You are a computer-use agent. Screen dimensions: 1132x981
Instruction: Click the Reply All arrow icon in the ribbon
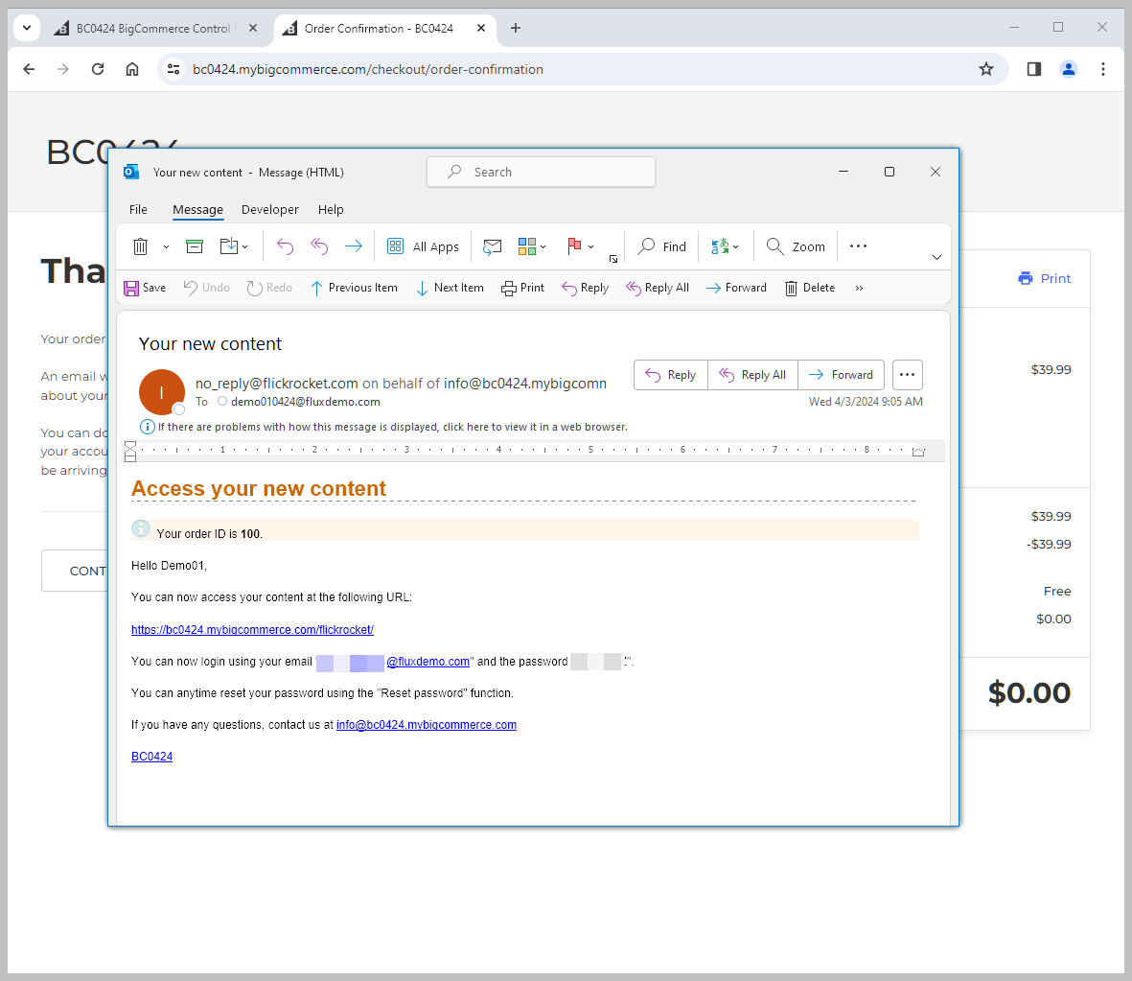319,246
